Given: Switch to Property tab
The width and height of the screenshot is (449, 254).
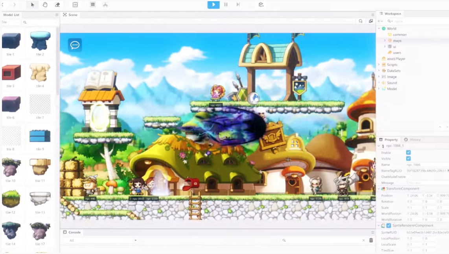Looking at the screenshot, I should pos(388,140).
